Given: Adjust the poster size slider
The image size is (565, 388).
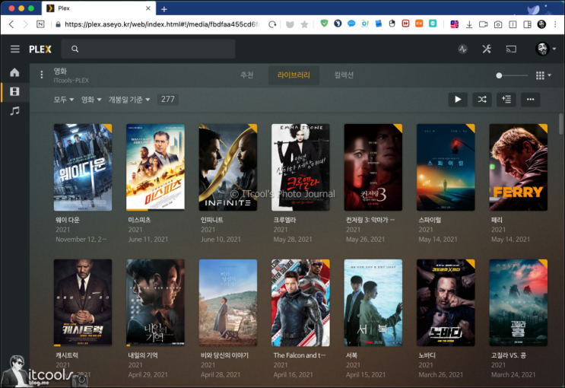Looking at the screenshot, I should (512, 75).
